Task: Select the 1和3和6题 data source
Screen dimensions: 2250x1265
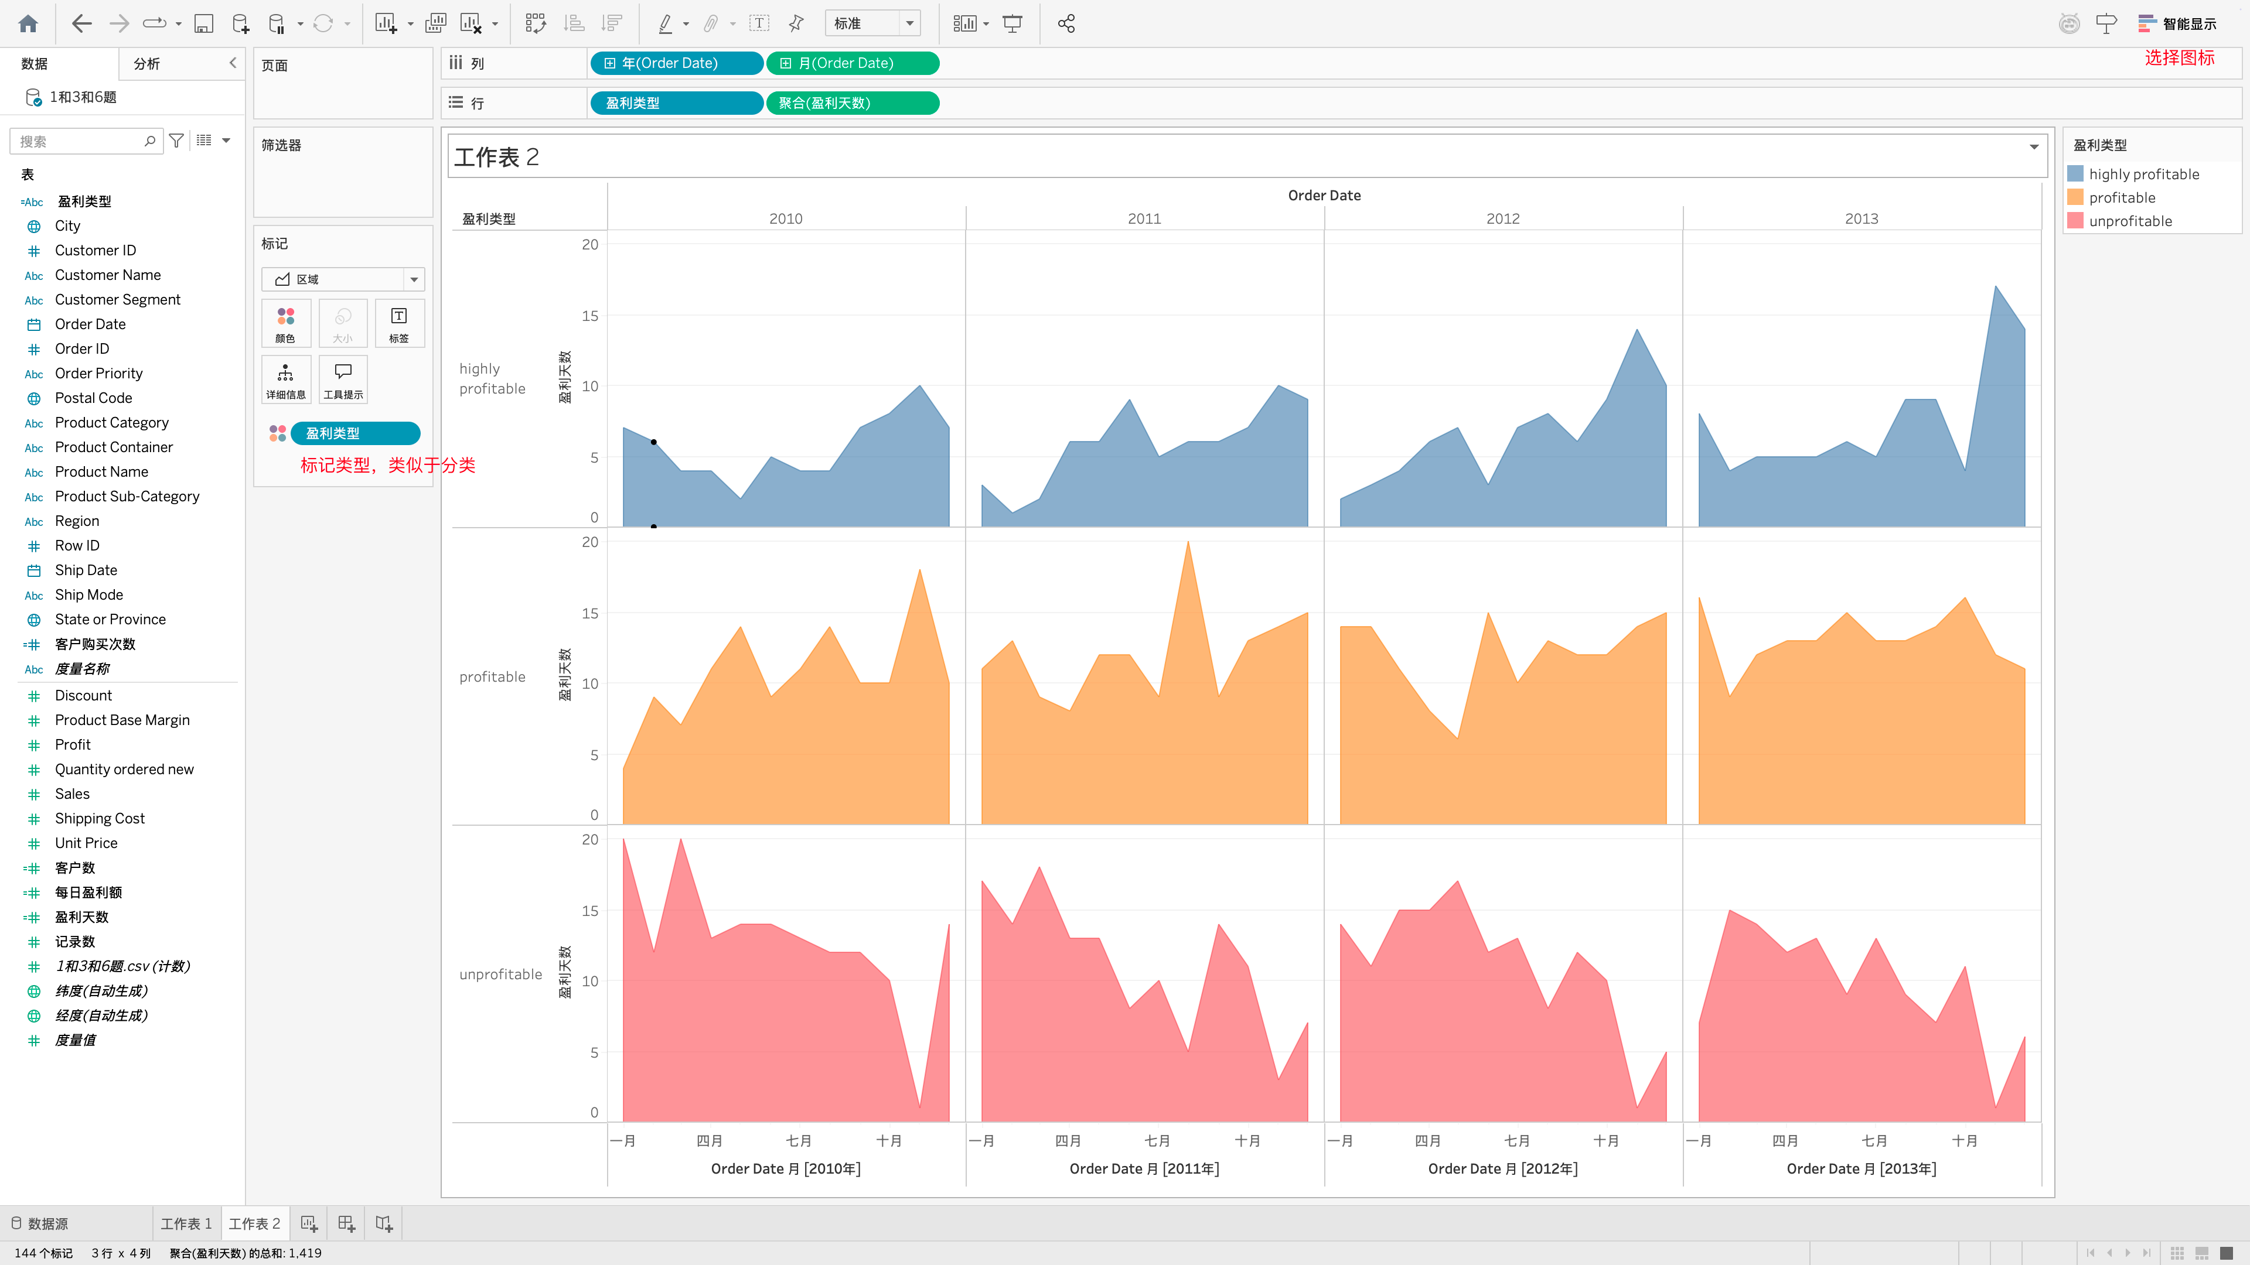Action: [x=83, y=97]
